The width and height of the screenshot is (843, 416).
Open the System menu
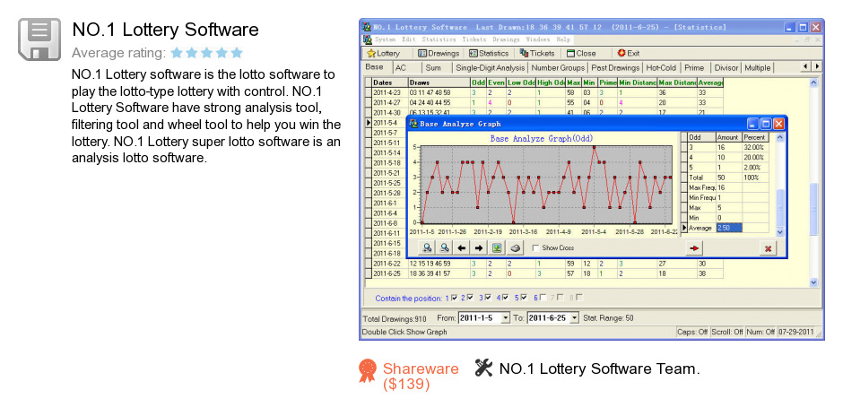[x=385, y=39]
